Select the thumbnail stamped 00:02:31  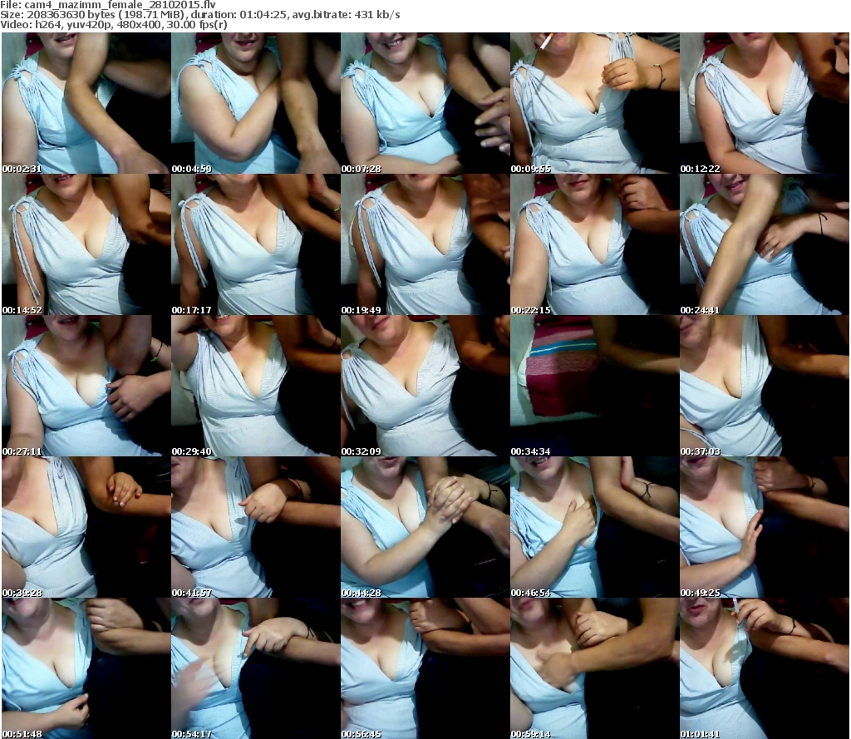86,103
